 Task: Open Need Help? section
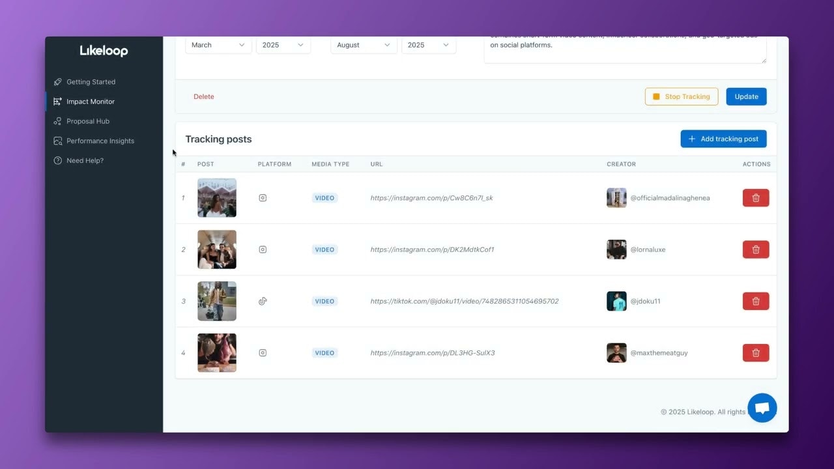tap(85, 160)
